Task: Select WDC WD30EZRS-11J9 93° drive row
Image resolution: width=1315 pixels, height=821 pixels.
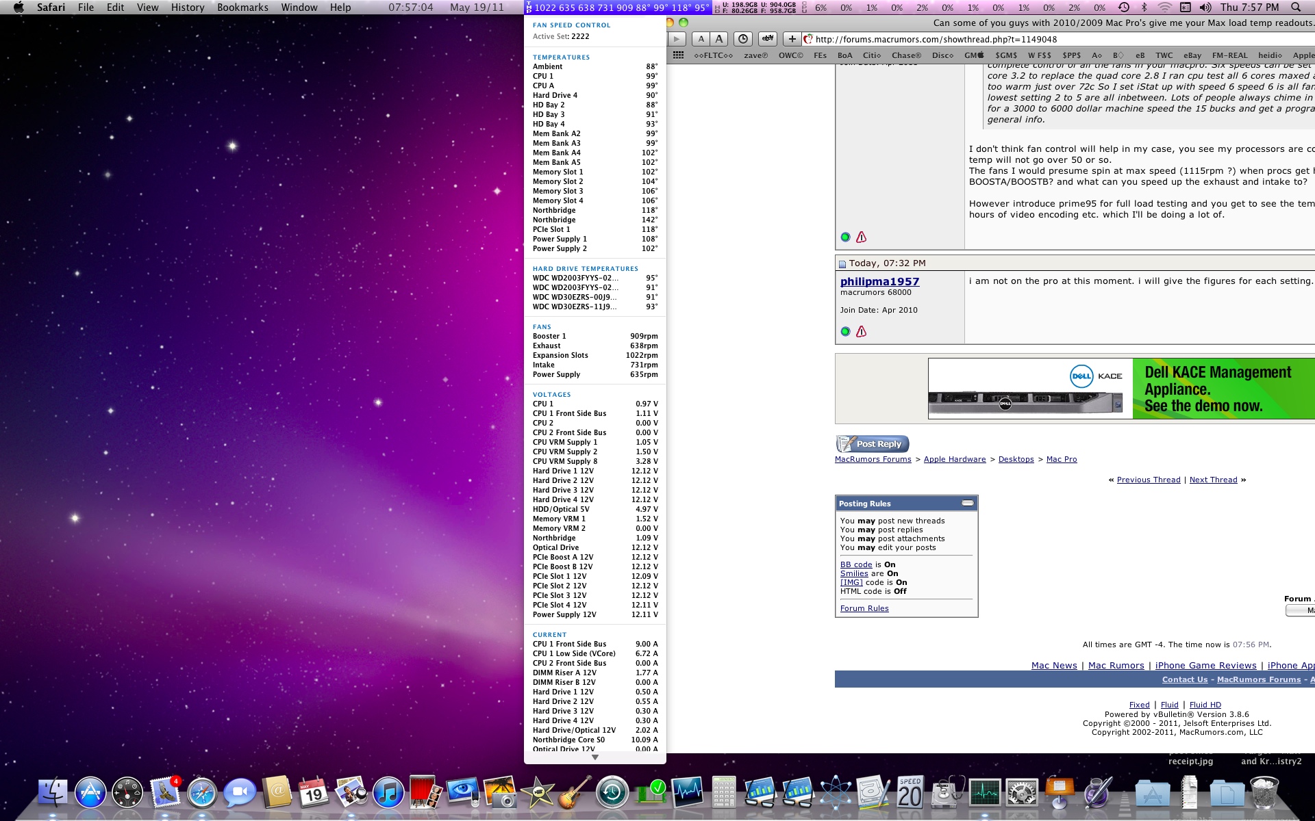Action: tap(595, 307)
